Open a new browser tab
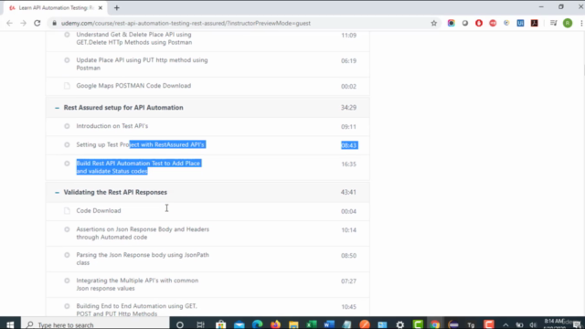 pos(117,8)
